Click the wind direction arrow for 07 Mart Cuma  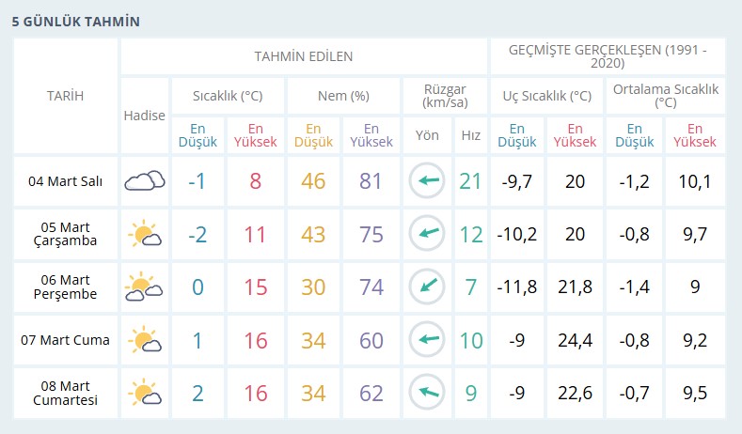coord(427,339)
